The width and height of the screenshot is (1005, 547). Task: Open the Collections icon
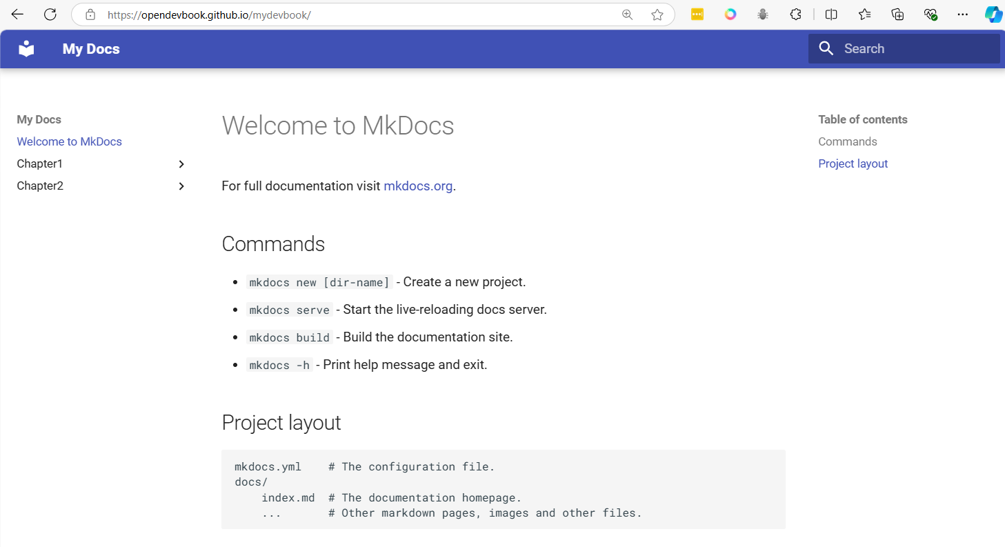897,14
